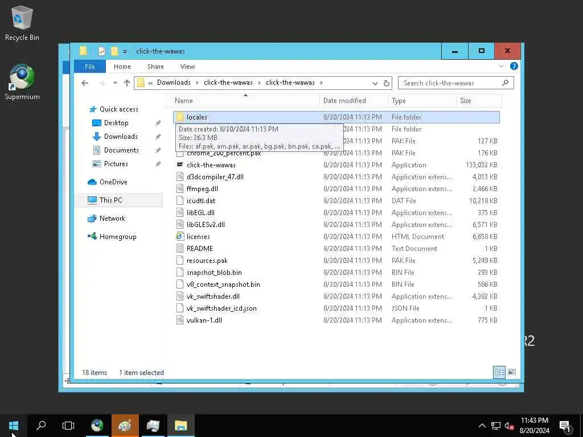Click the search magnifier icon
This screenshot has width=583, height=437.
(x=505, y=83)
